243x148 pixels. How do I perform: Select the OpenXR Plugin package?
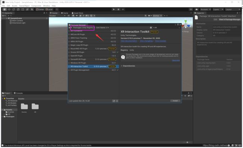(93, 56)
